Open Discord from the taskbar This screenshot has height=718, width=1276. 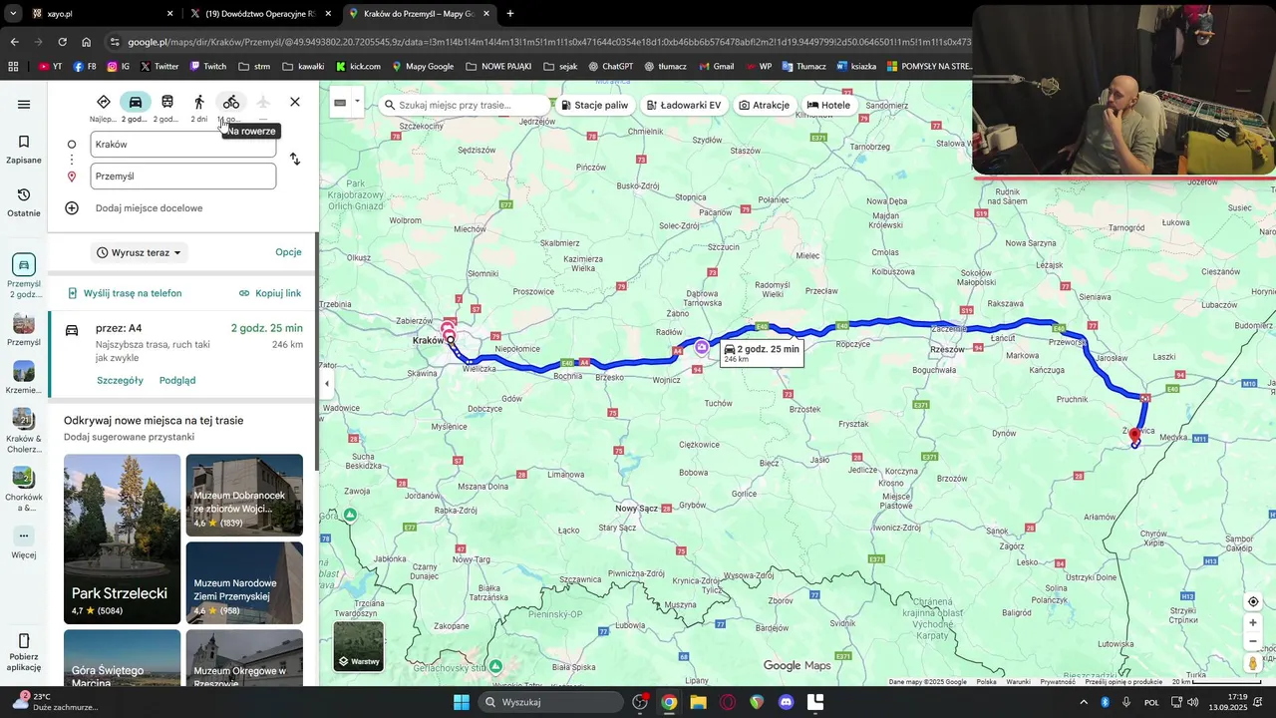786,702
